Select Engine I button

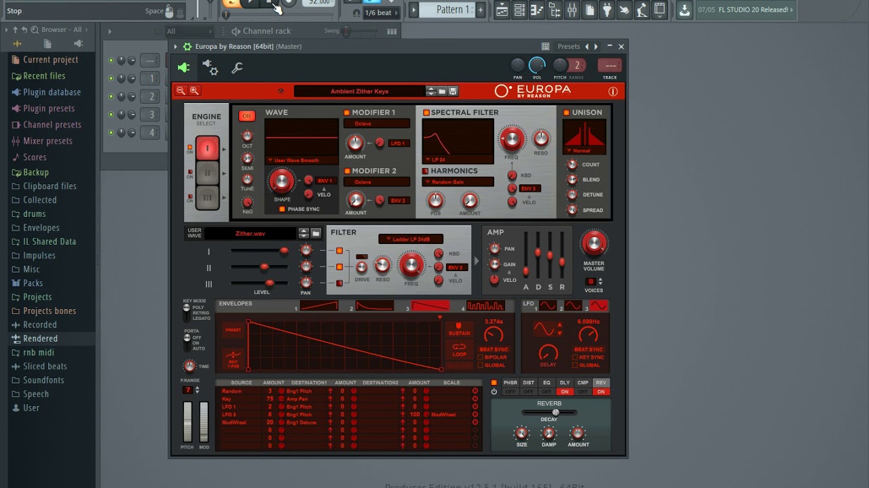click(207, 148)
